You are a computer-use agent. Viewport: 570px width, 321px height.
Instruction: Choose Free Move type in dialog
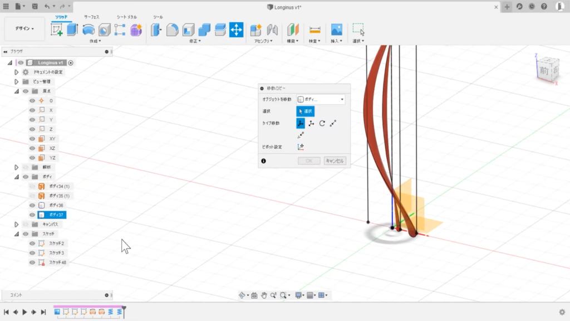pyautogui.click(x=301, y=123)
